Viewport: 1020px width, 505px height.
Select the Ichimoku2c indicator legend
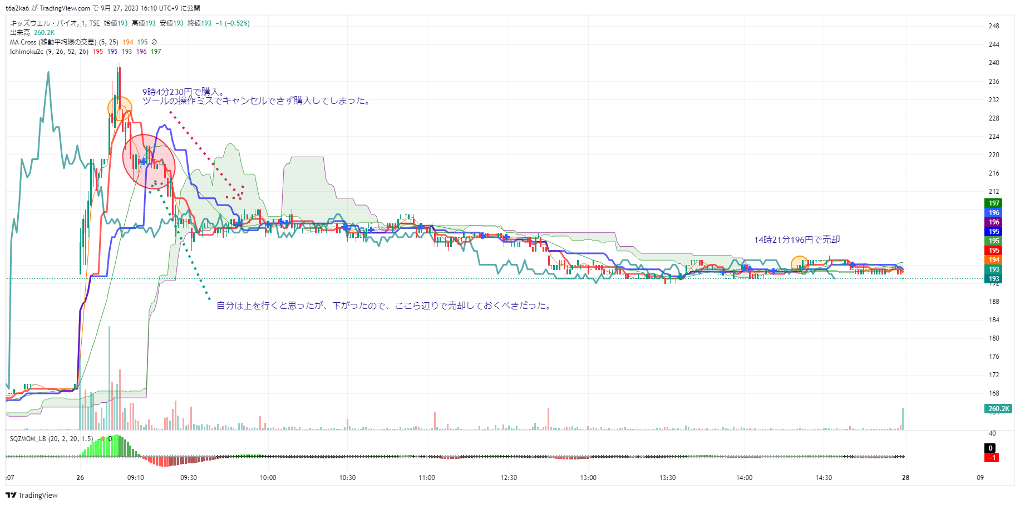coord(49,52)
